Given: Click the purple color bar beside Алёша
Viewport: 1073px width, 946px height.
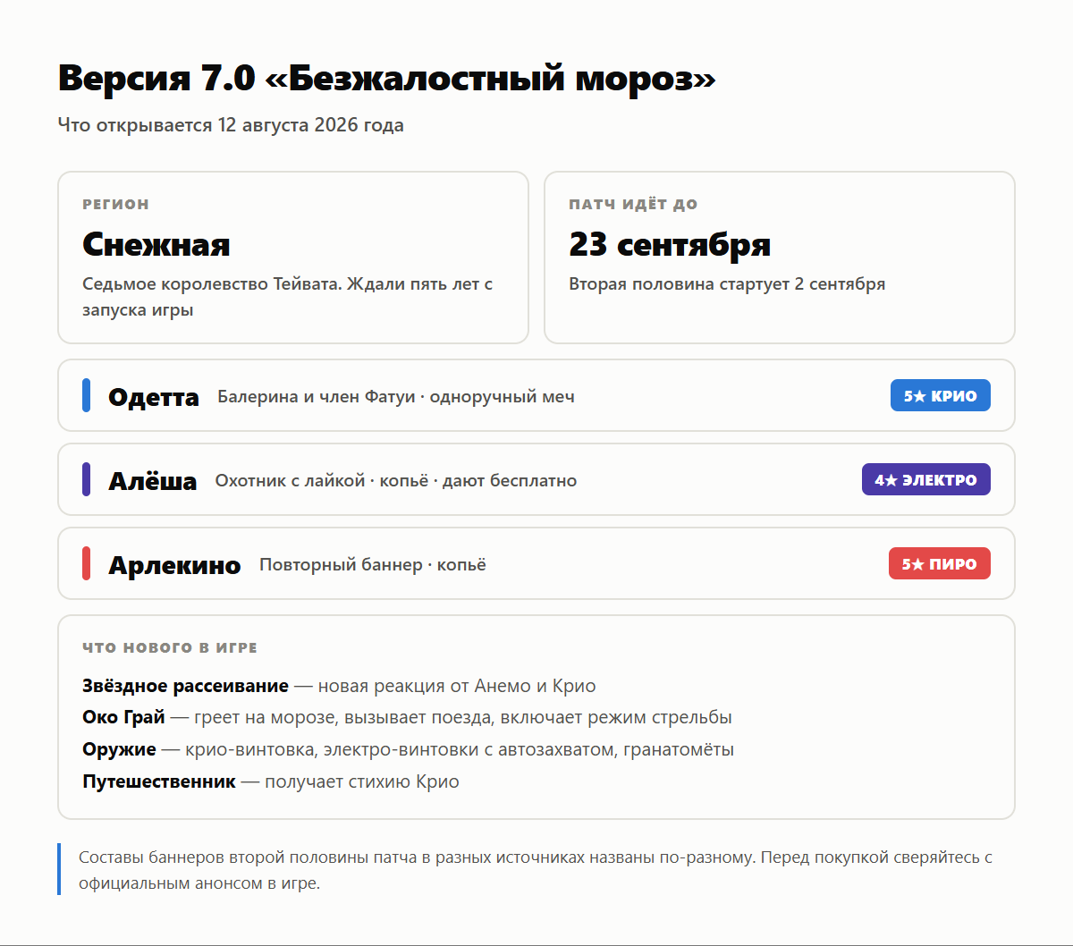Looking at the screenshot, I should [x=86, y=479].
